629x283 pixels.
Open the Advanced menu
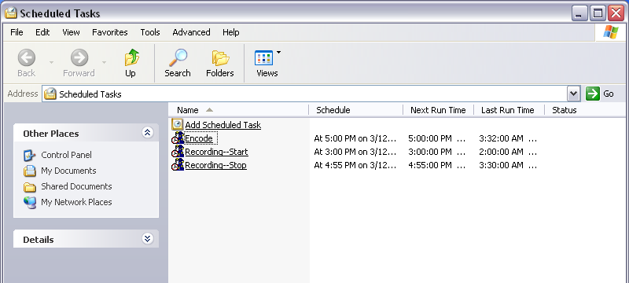coord(191,32)
